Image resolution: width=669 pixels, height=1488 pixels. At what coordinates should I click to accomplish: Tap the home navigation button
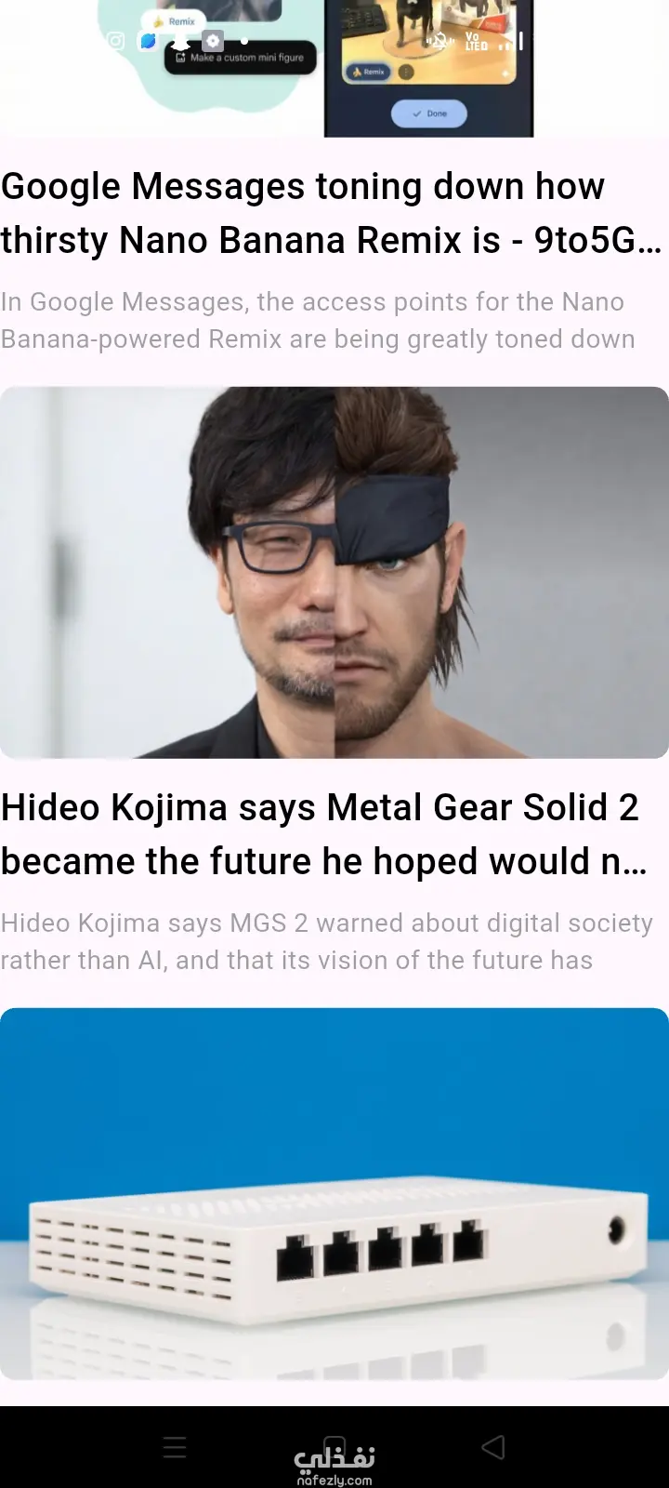(x=334, y=1447)
